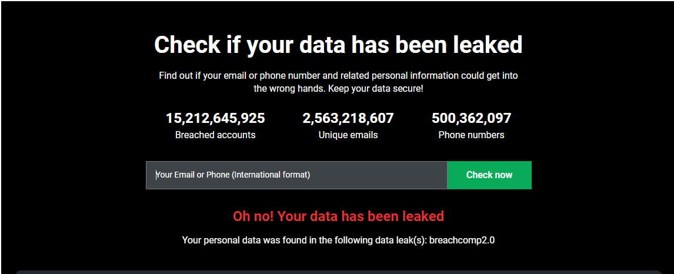
Task: Click the dark gray panel at page bottom
Action: (x=338, y=272)
